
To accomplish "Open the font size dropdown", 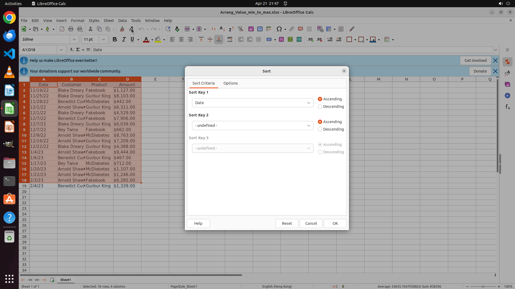I will [x=104, y=40].
